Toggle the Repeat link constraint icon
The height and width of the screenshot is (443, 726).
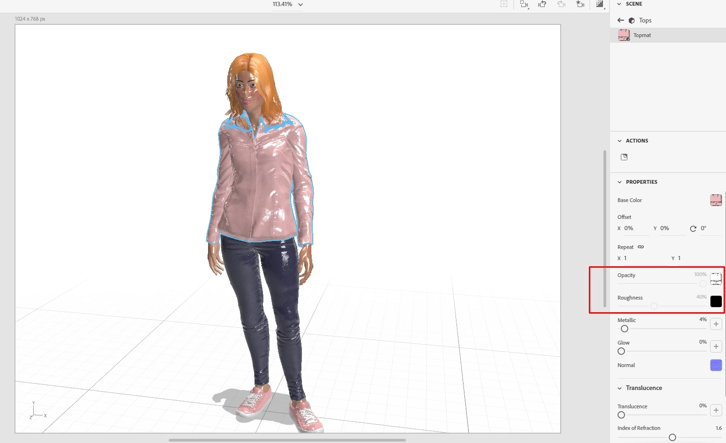pyautogui.click(x=641, y=247)
